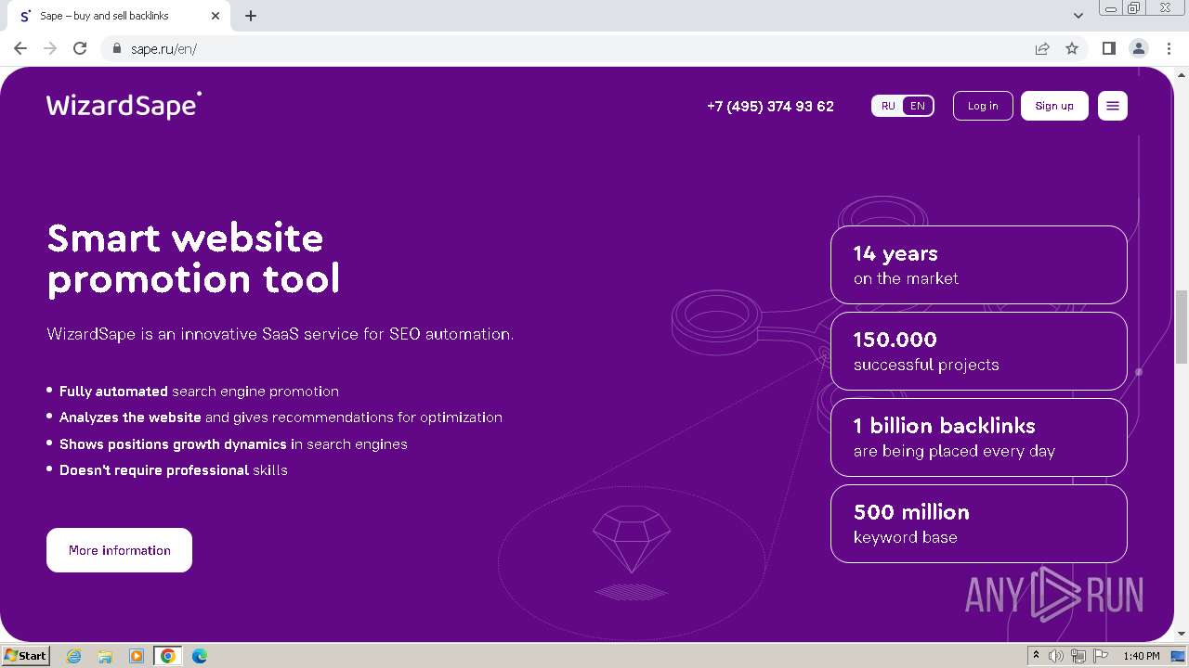1189x668 pixels.
Task: Open media player from taskbar
Action: click(x=137, y=656)
